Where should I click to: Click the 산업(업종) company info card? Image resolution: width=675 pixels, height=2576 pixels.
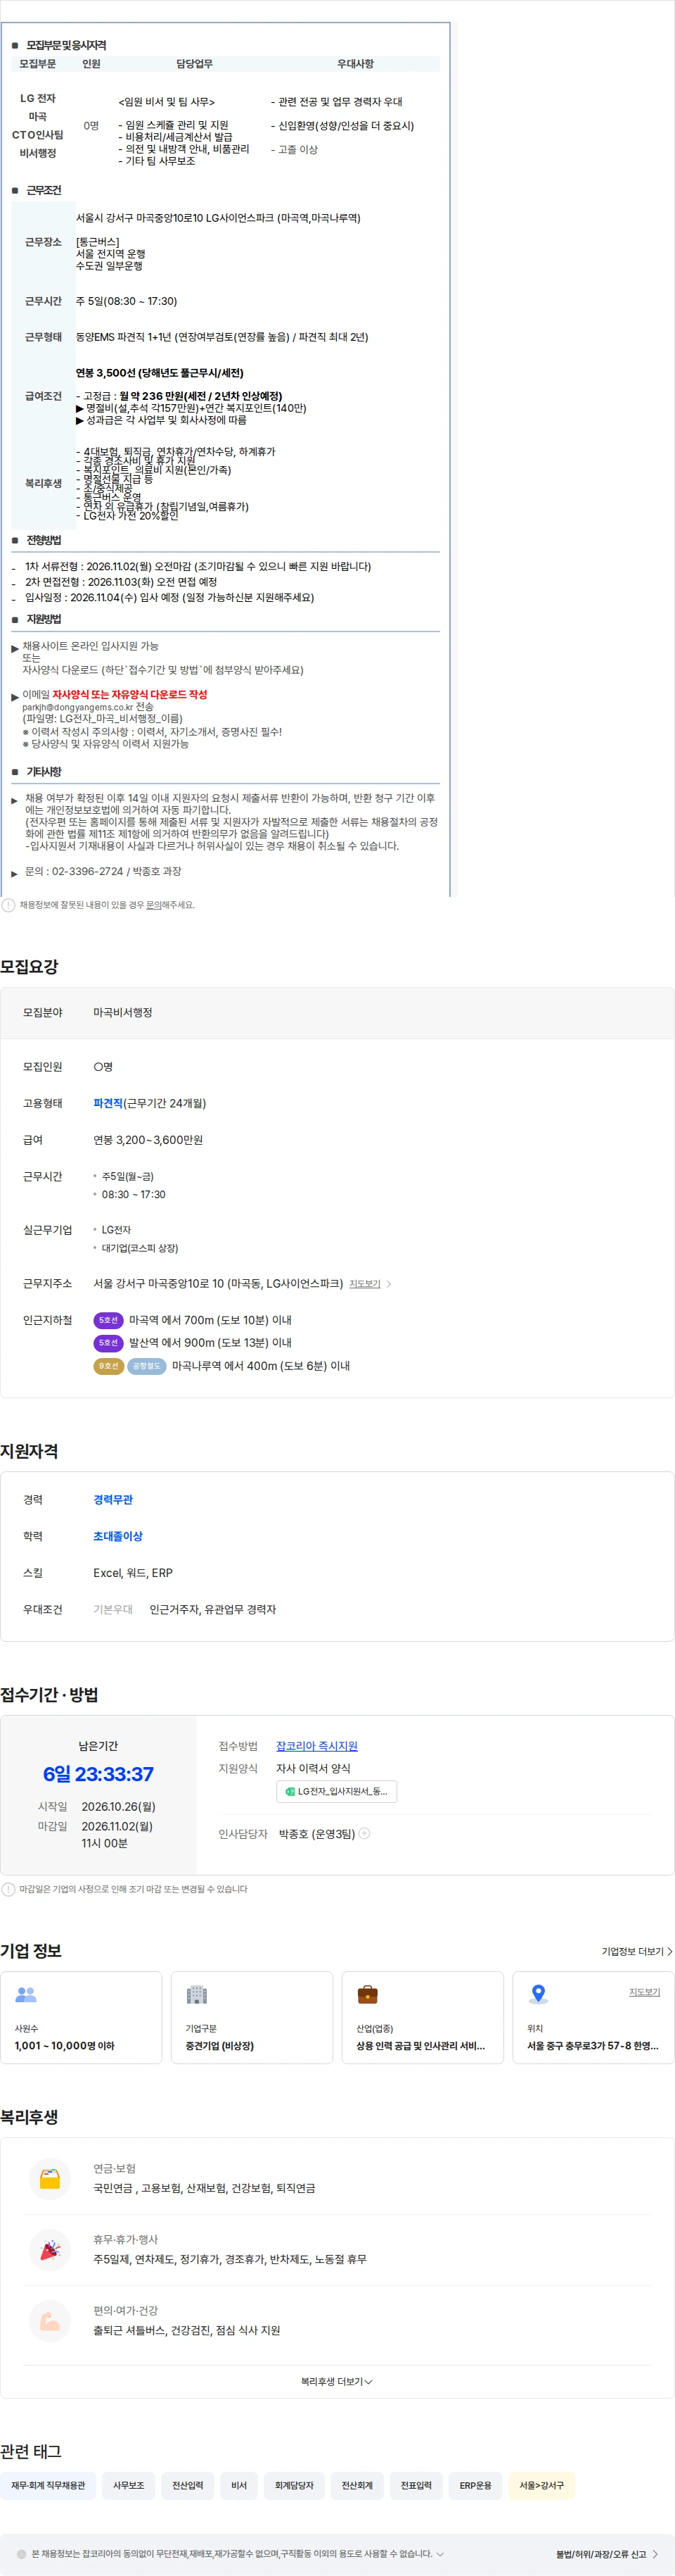(423, 2018)
